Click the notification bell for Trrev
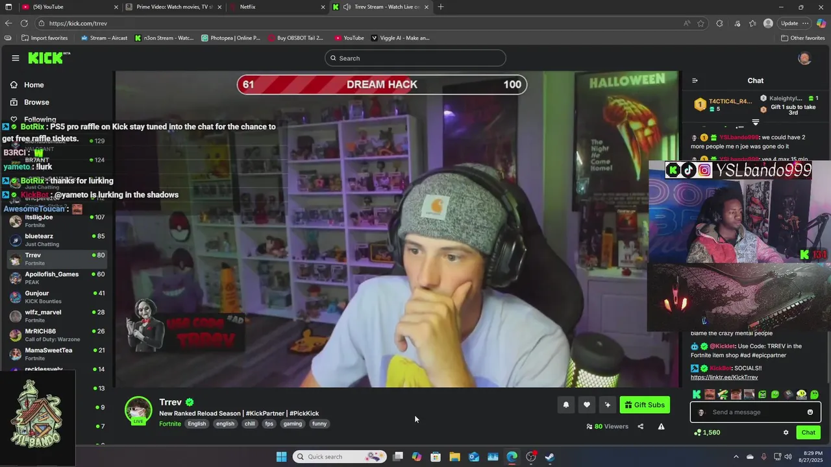The image size is (831, 467). point(565,405)
